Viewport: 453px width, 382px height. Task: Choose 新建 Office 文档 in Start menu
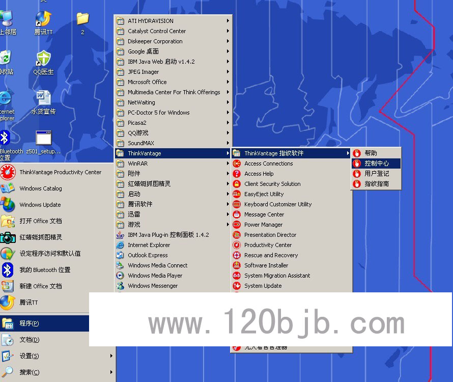[56, 286]
